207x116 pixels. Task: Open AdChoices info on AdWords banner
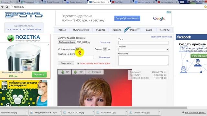(168, 12)
